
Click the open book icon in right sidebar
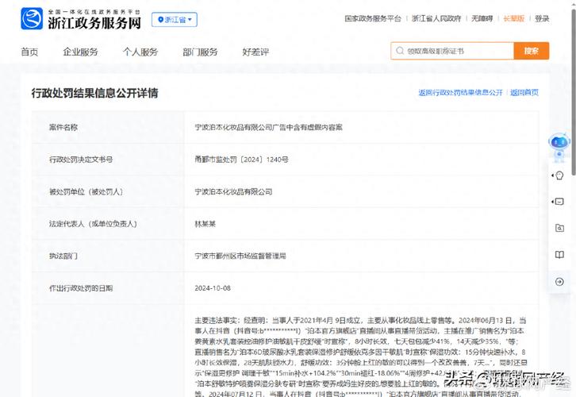pos(559,255)
